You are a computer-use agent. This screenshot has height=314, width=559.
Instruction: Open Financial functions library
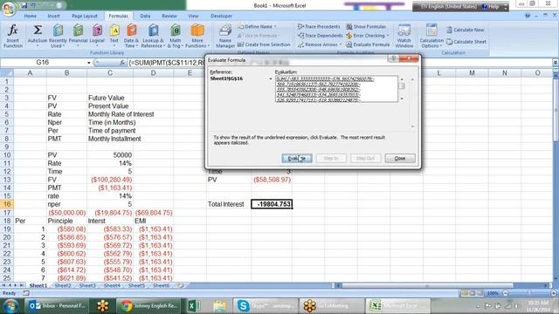coord(78,36)
